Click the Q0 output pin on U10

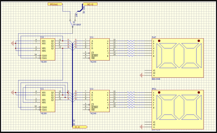coord(52,41)
